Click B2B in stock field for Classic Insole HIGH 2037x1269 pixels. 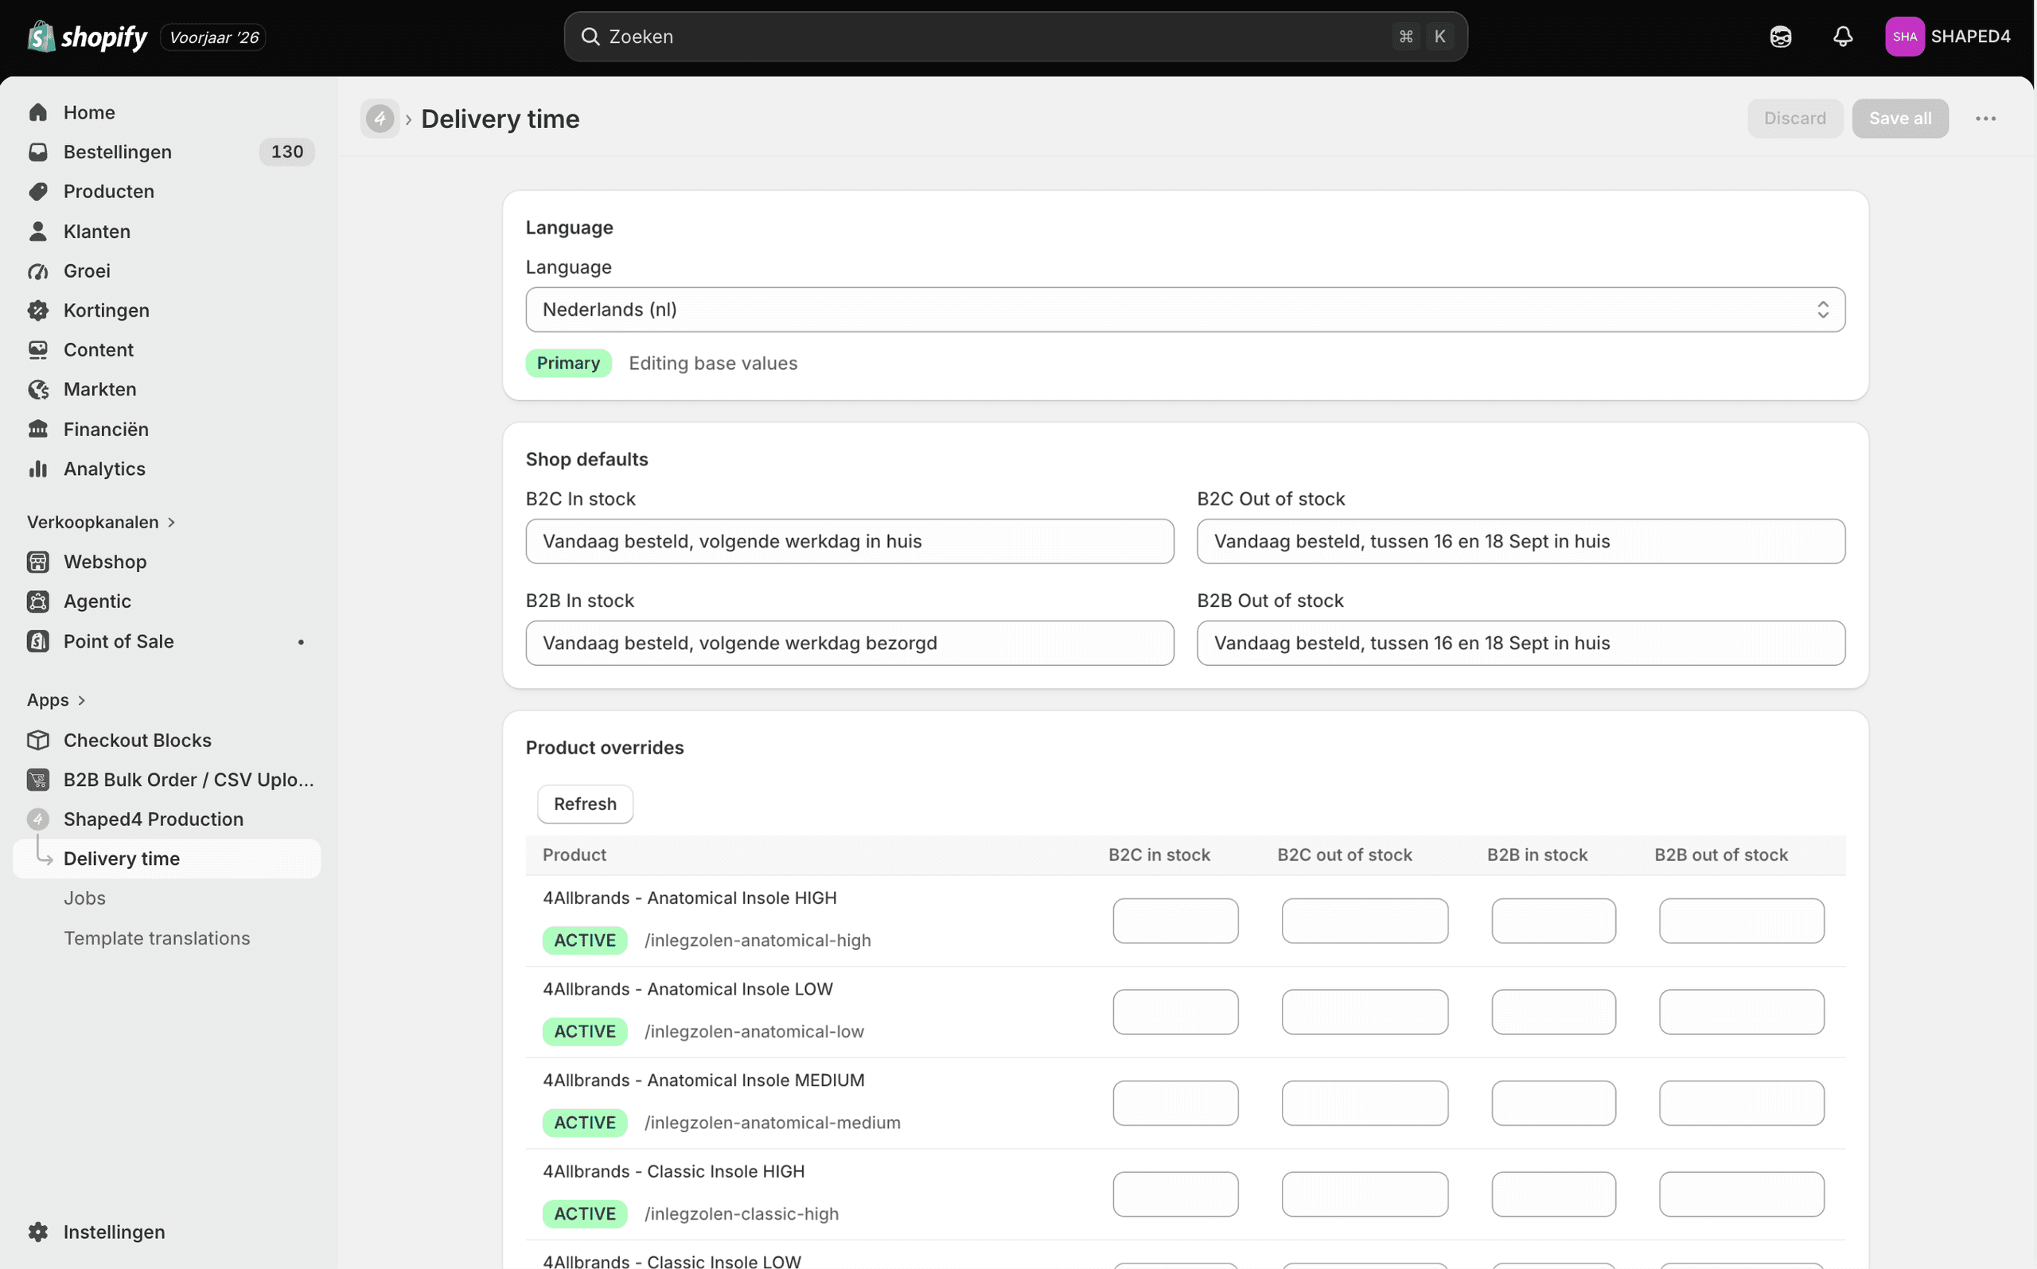pos(1553,1195)
